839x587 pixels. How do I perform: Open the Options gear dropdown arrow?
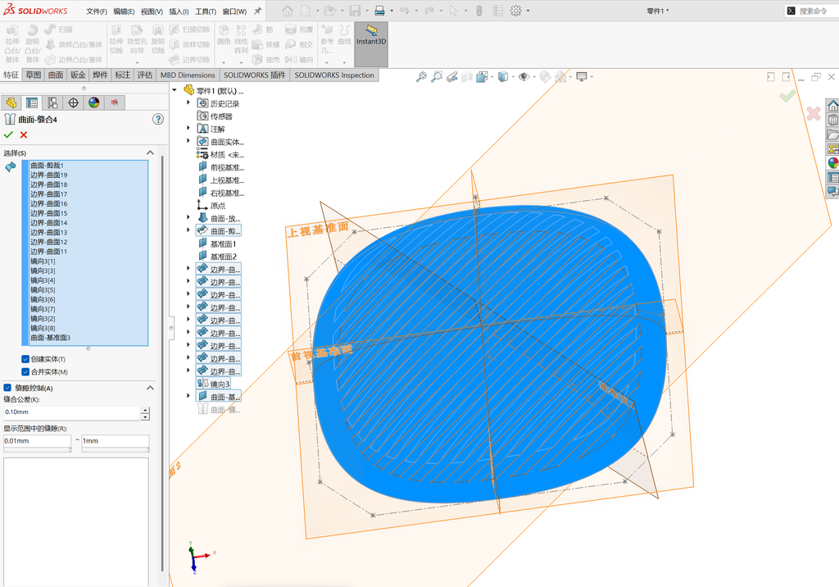tap(528, 11)
